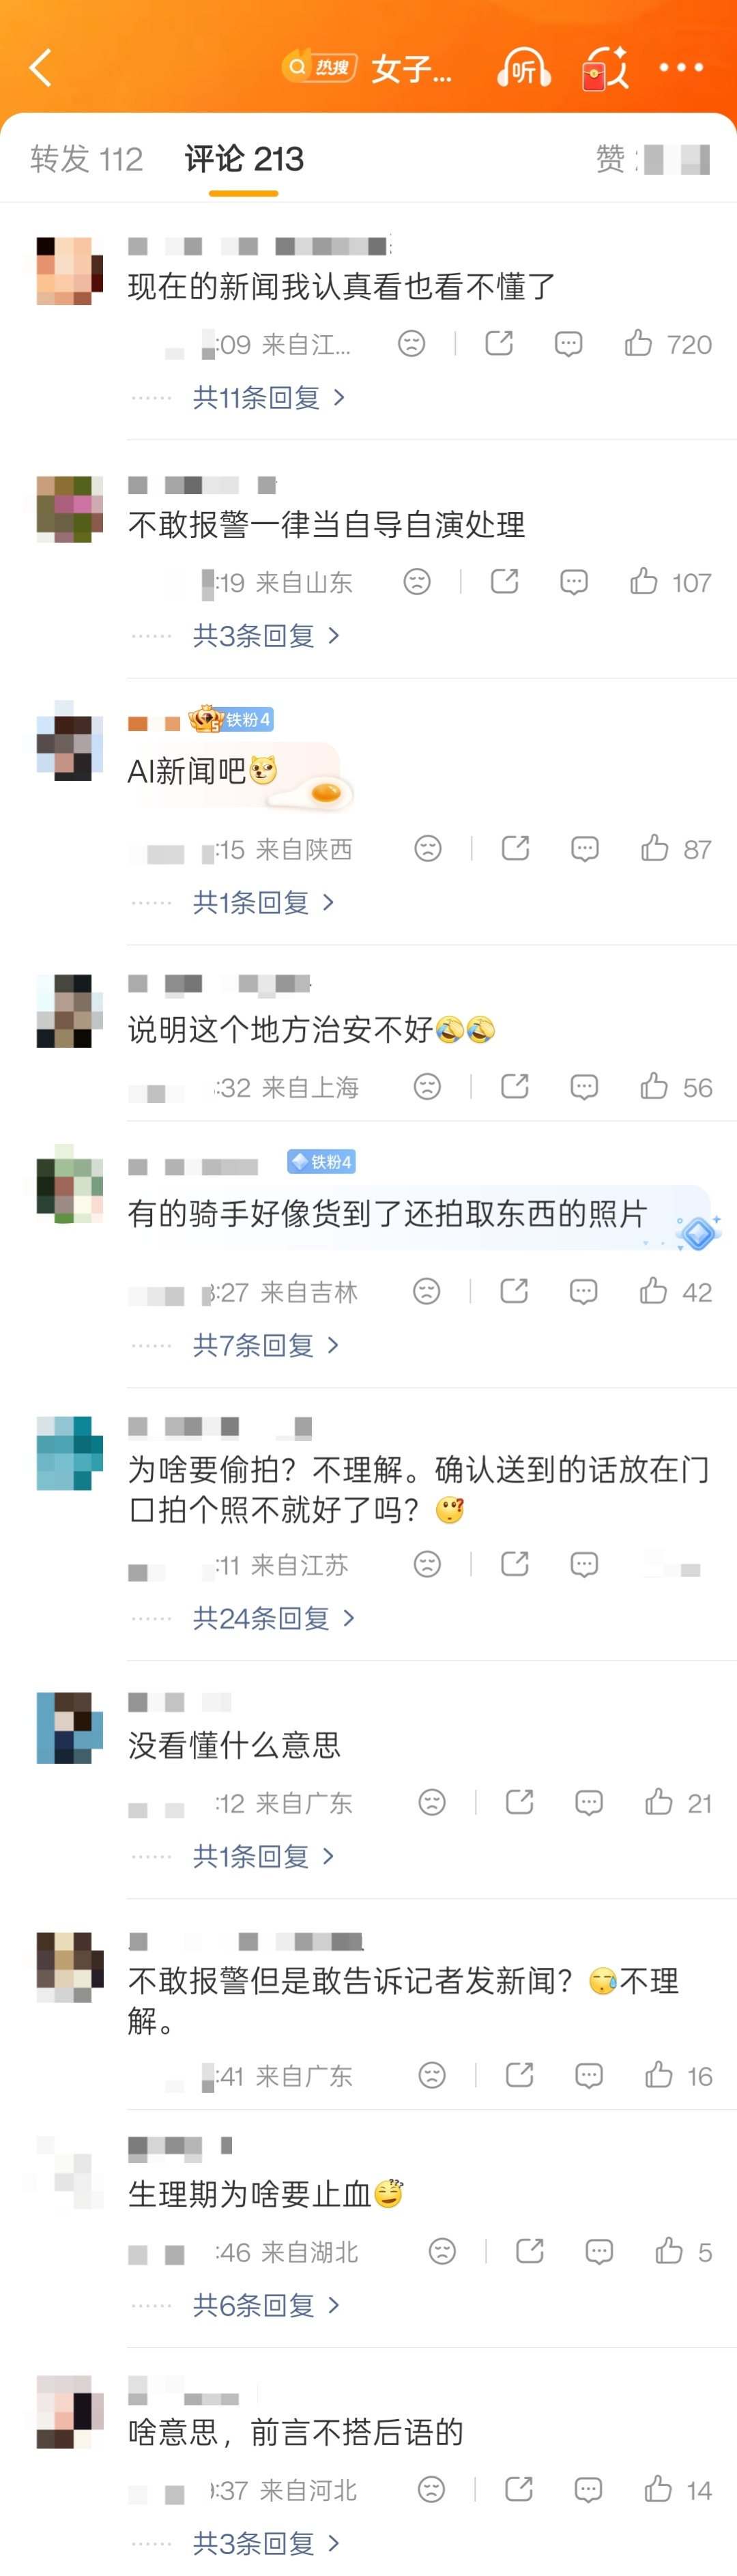The image size is (737, 2576).
Task: Expand 共7条回复 replies
Action: pyautogui.click(x=266, y=1344)
